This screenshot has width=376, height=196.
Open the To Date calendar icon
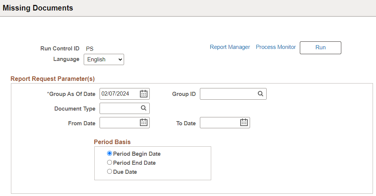(244, 123)
